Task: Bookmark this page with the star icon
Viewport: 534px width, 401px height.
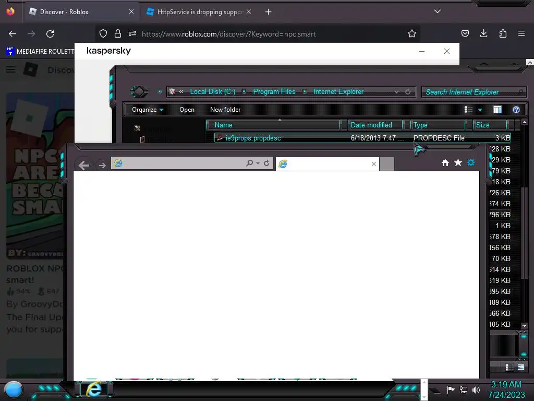Action: tap(412, 33)
